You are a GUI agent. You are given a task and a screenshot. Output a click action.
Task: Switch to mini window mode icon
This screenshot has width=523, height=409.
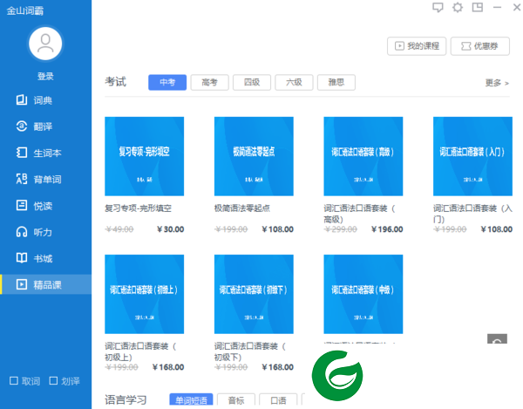tap(478, 7)
